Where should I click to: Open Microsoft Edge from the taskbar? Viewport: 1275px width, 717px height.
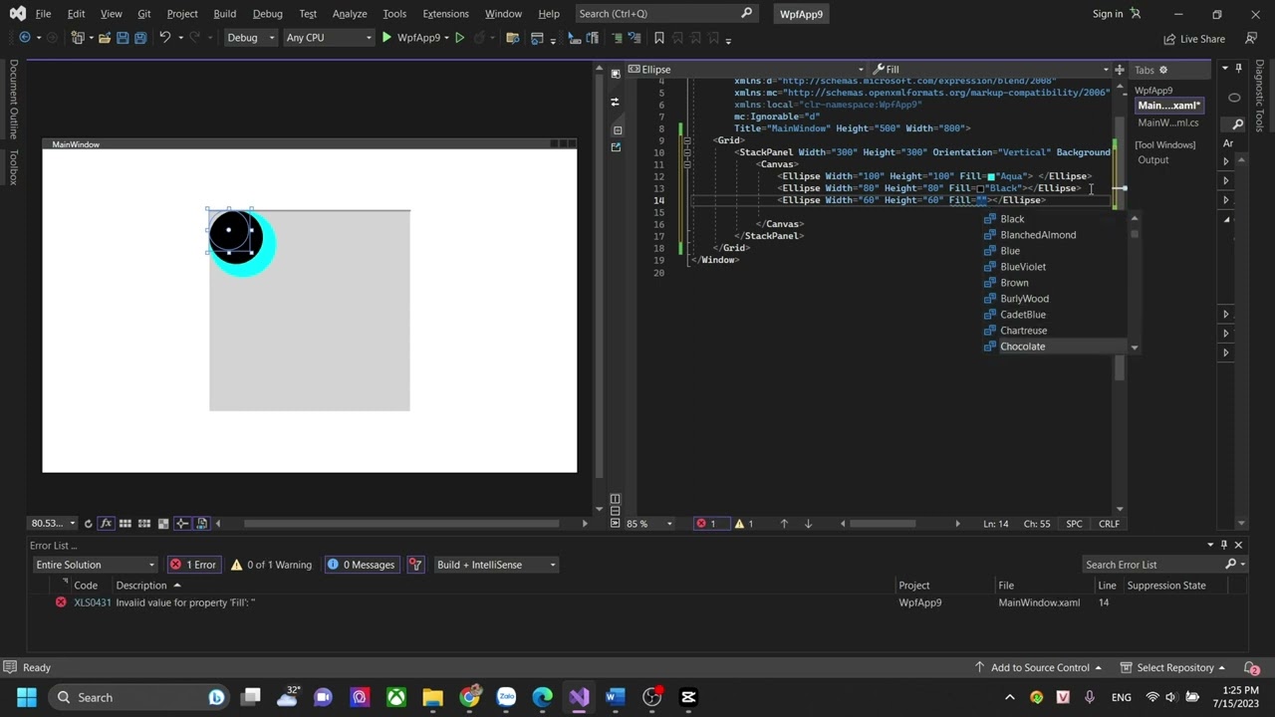tap(542, 697)
